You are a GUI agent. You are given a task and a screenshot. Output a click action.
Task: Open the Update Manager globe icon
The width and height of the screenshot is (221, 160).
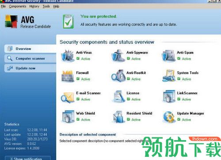pyautogui.click(x=169, y=117)
